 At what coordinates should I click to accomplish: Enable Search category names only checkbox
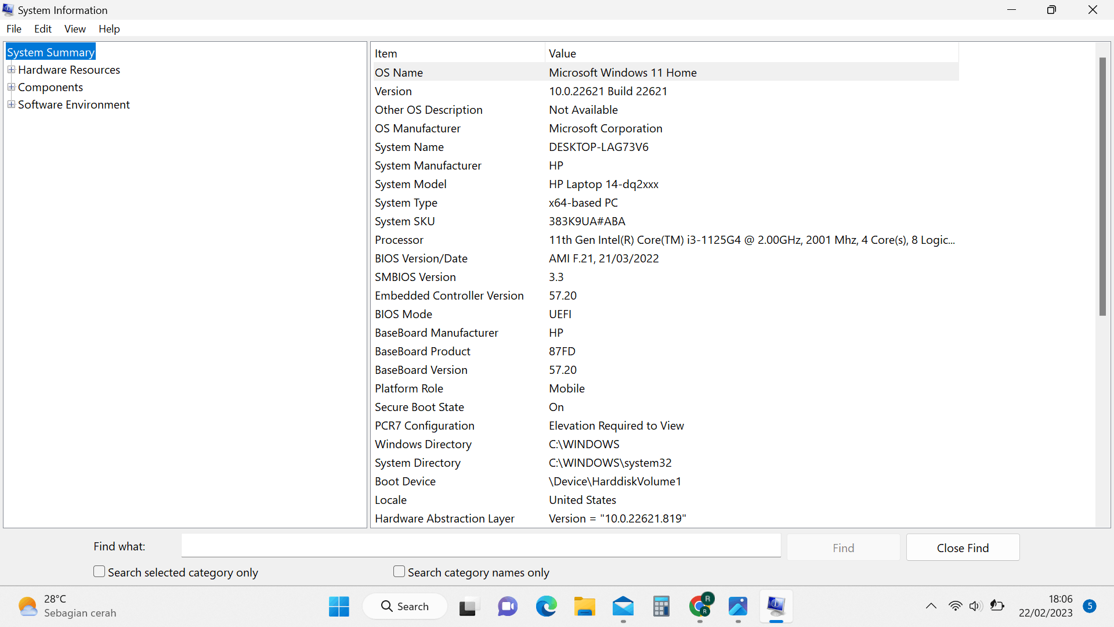pyautogui.click(x=399, y=572)
